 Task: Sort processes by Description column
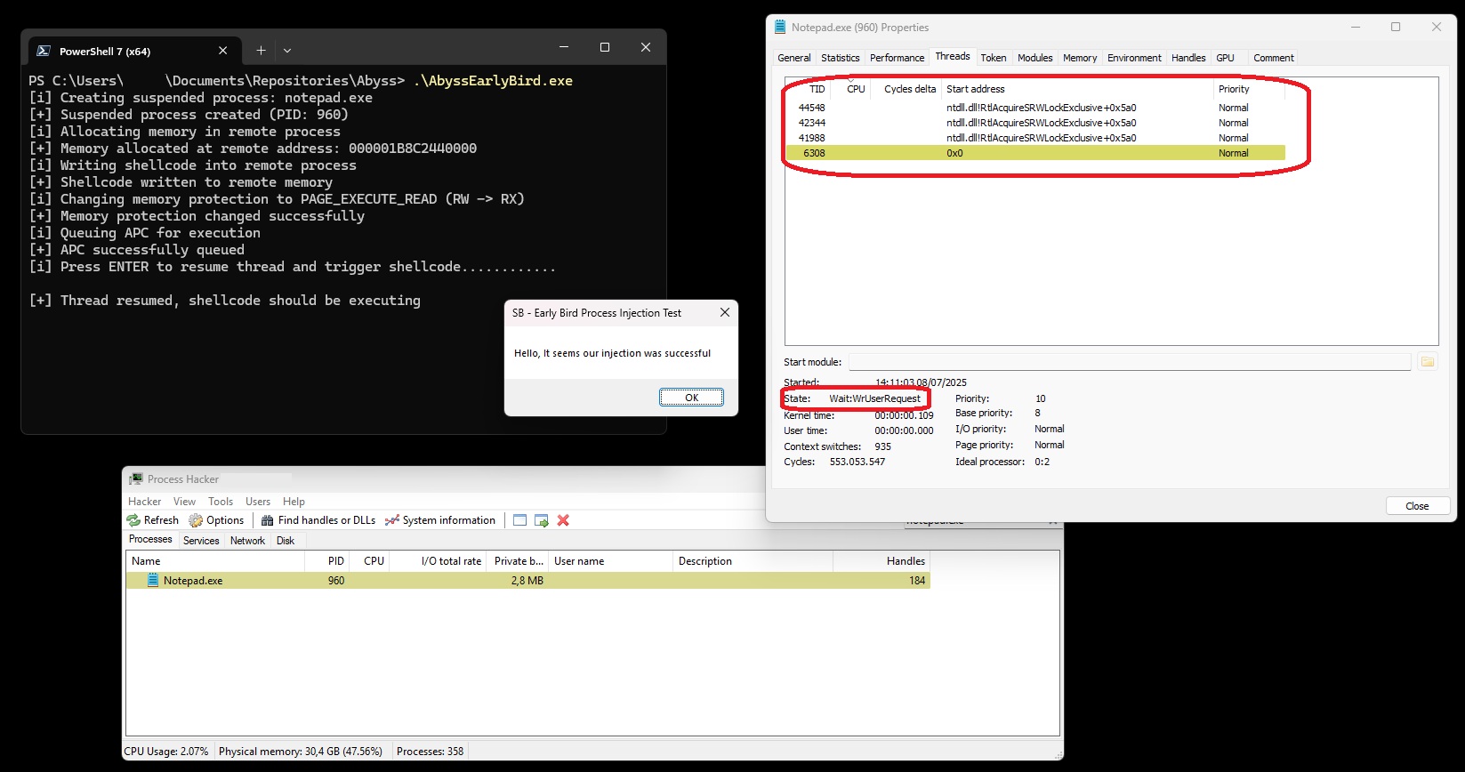pyautogui.click(x=753, y=561)
